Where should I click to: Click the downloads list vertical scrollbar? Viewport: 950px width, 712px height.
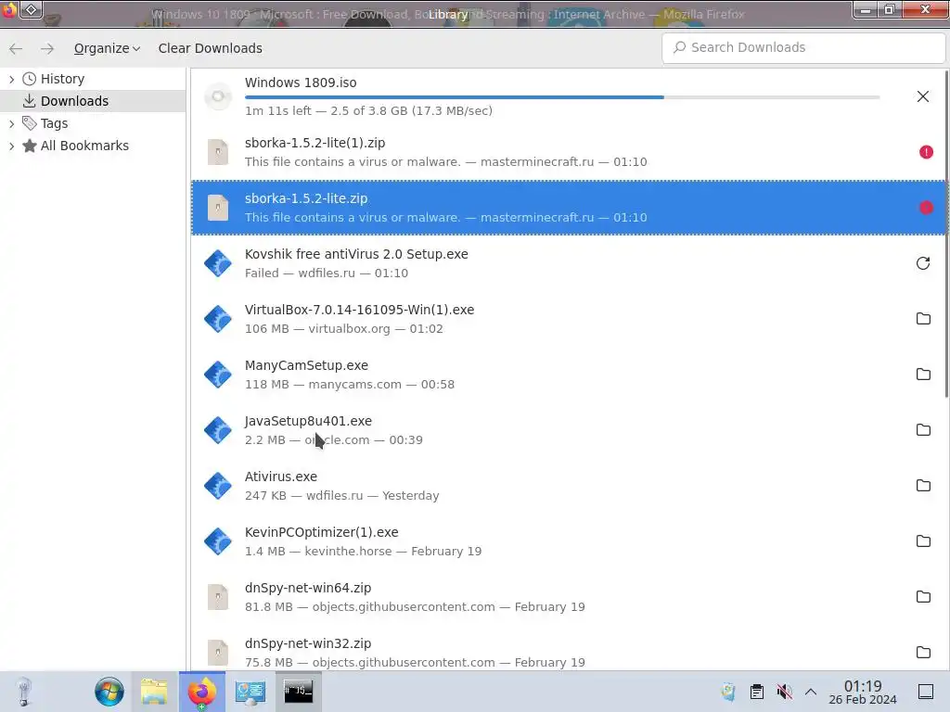pos(946,235)
